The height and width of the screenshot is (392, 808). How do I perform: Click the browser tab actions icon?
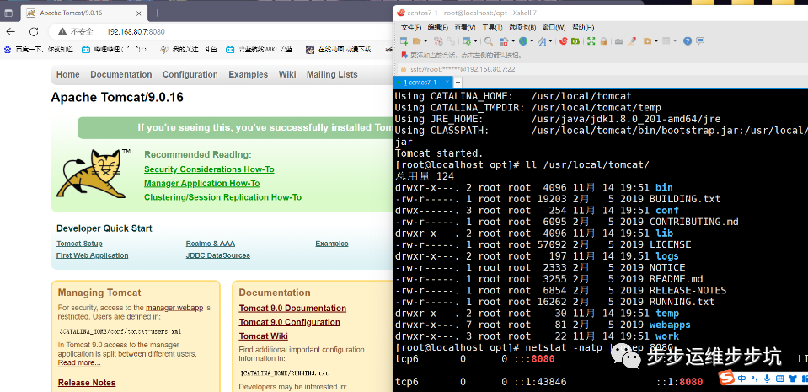(9, 13)
